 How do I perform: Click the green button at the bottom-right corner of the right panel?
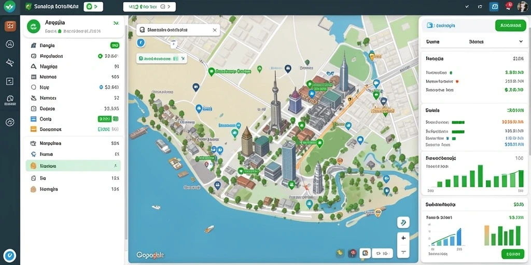tap(513, 254)
